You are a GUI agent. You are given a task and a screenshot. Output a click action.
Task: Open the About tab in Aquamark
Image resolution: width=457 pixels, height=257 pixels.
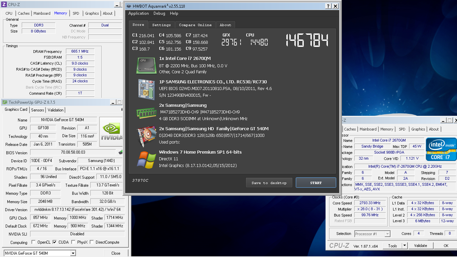click(225, 25)
